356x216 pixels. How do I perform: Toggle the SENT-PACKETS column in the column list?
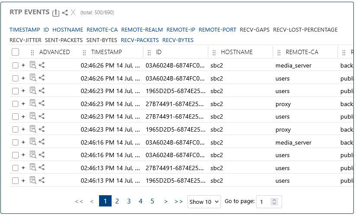point(64,40)
